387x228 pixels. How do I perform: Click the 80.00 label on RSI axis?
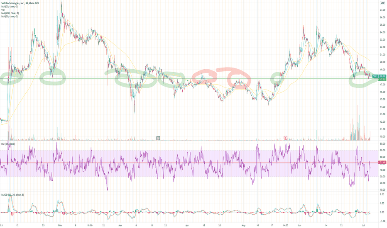[382, 144]
